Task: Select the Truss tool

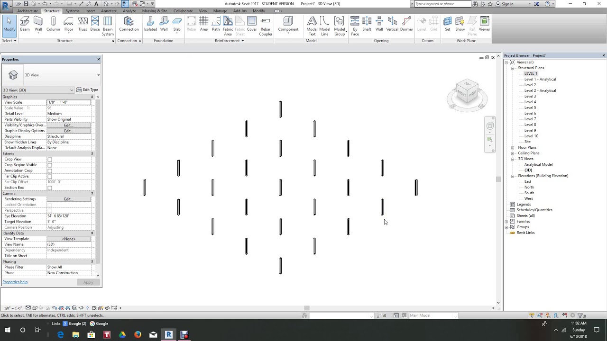Action: point(83,25)
